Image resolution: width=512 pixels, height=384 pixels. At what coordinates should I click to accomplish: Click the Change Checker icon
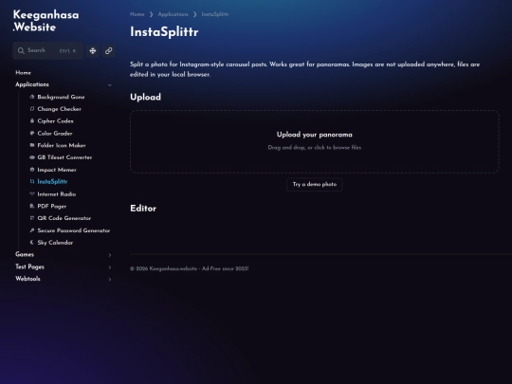coord(32,109)
